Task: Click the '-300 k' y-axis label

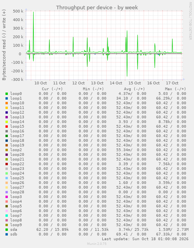Action: (x=18, y=79)
